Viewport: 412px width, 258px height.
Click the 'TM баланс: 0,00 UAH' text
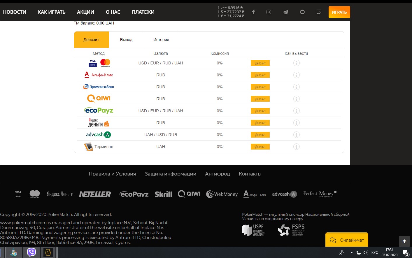[94, 23]
